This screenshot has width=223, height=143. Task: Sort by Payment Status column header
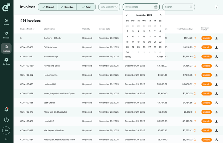click(205, 29)
